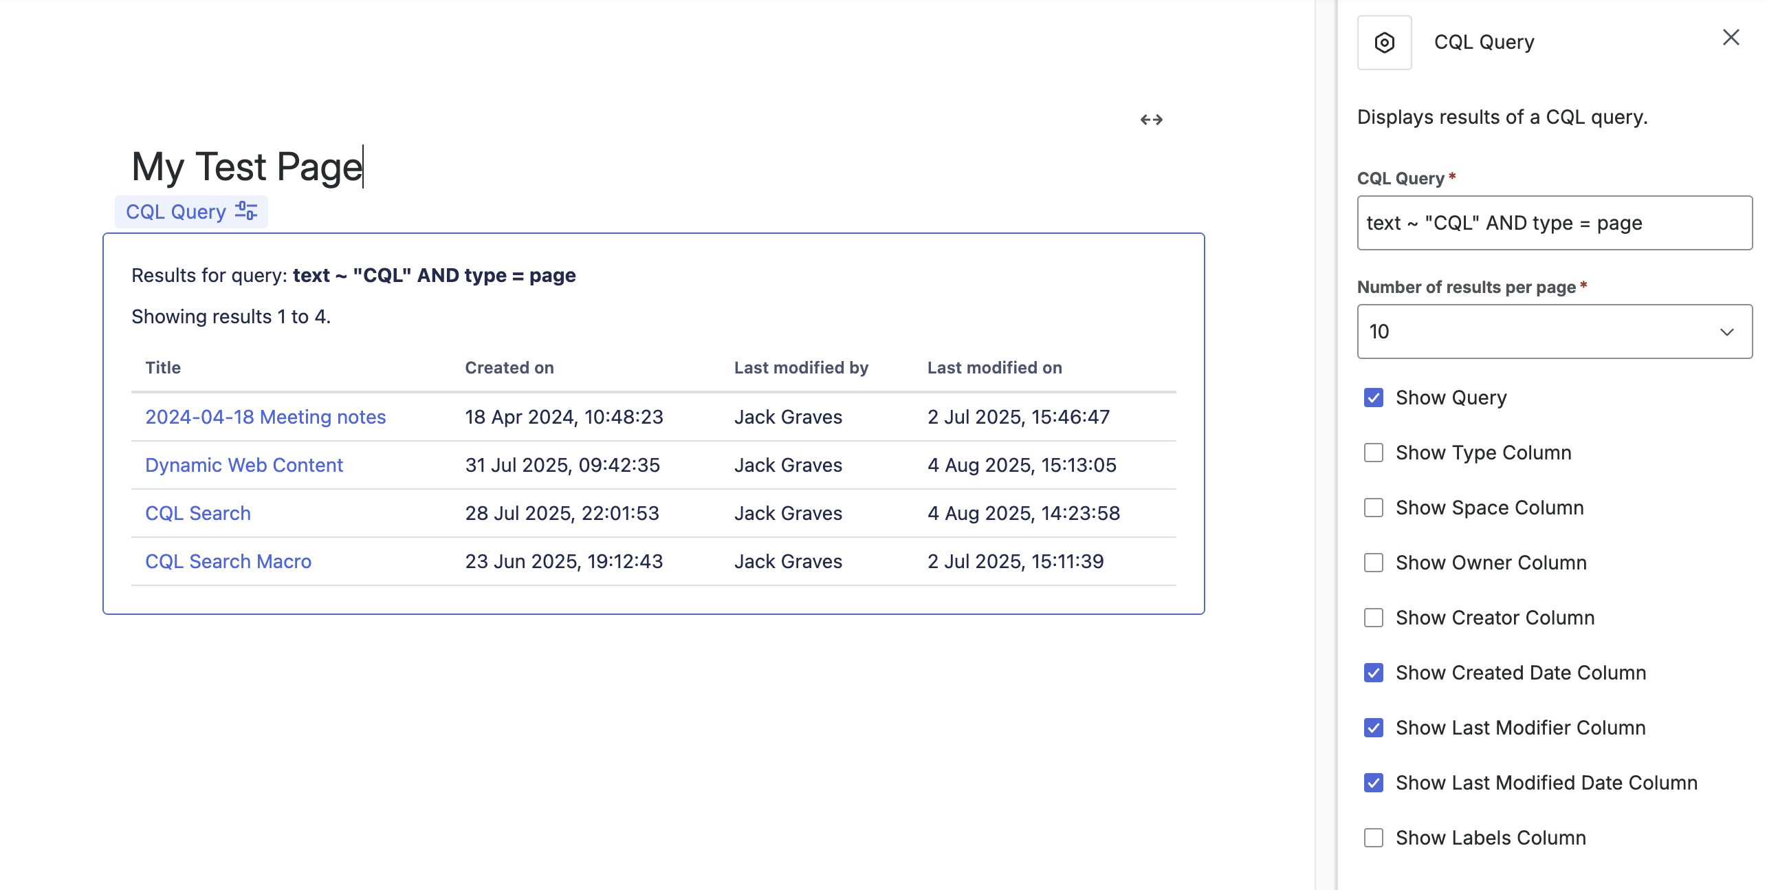
Task: Uncheck Show Last Modifier Column
Action: pos(1373,728)
